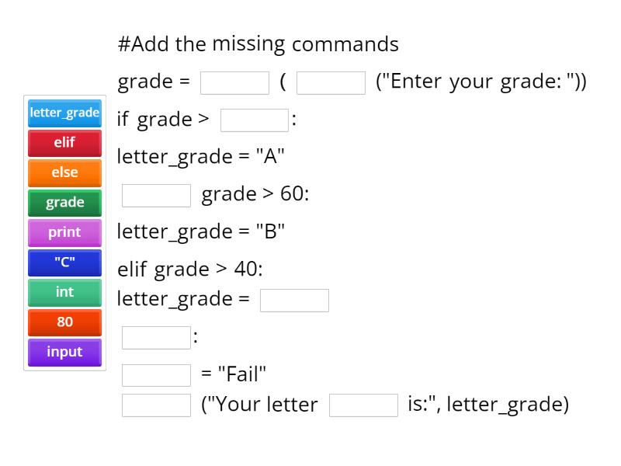This screenshot has height=466, width=621.
Task: Select the blue letter_grade word tile
Action: click(64, 113)
